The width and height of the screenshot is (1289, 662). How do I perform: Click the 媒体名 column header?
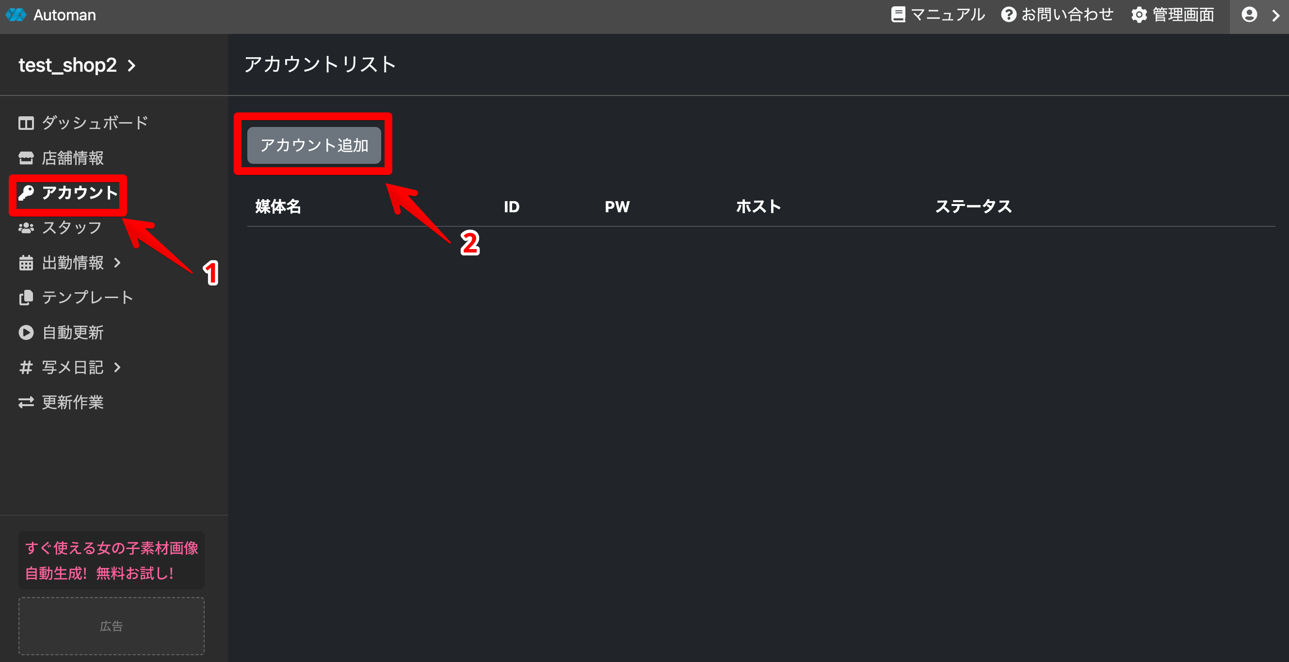click(278, 206)
